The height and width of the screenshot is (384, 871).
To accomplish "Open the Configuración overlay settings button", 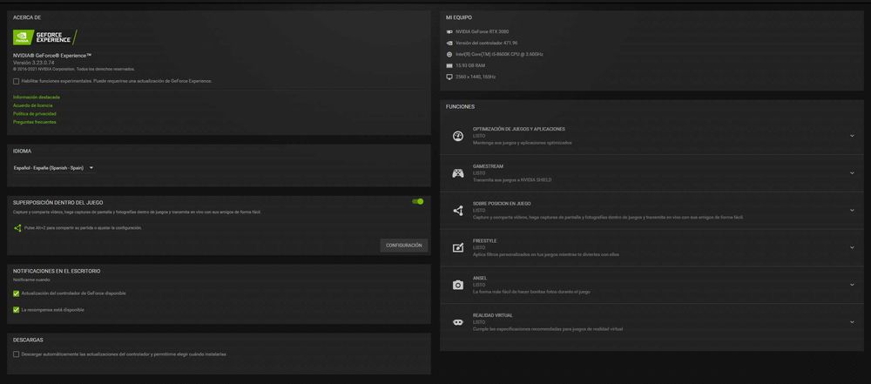I will (404, 245).
